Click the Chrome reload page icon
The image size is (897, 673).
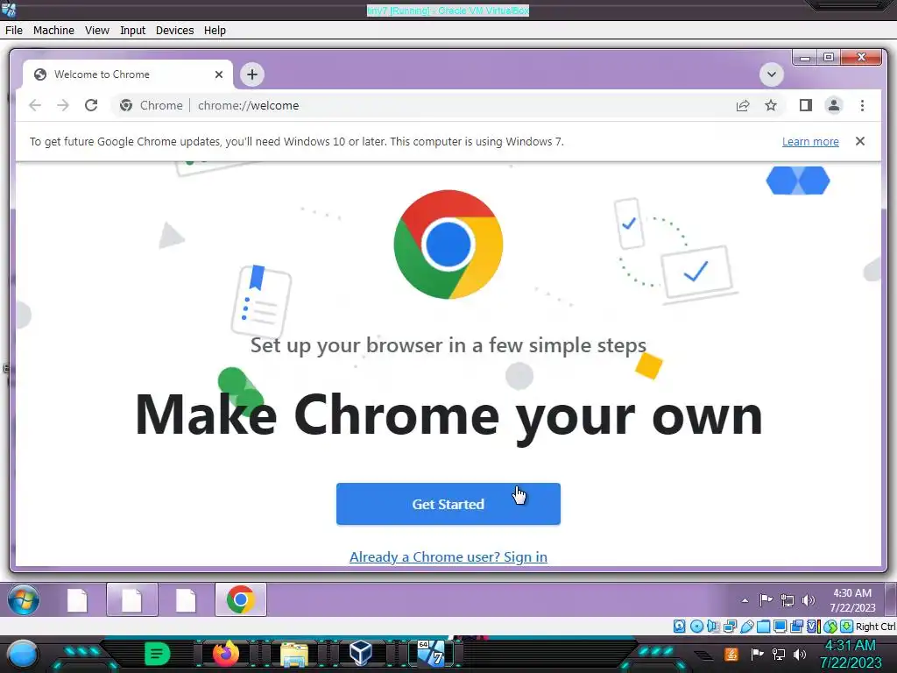pyautogui.click(x=91, y=105)
